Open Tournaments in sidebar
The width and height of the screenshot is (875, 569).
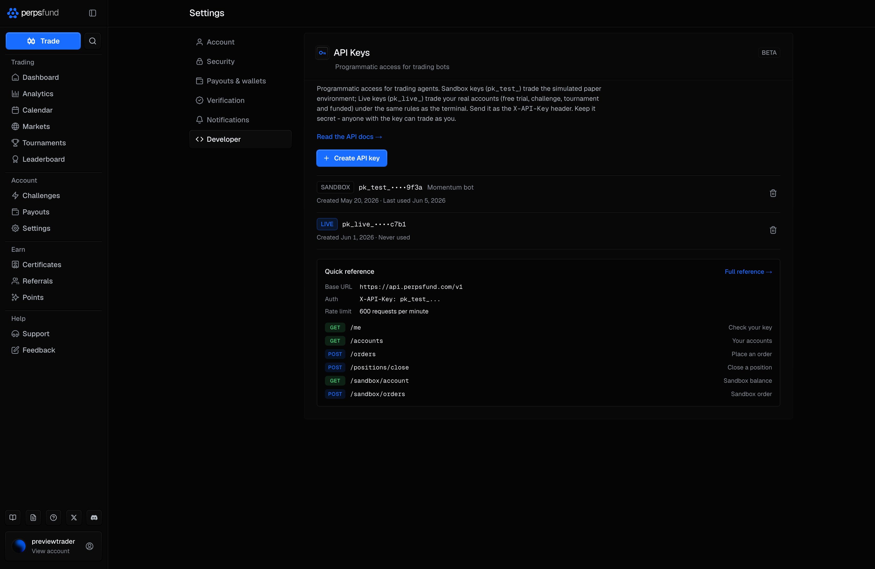(54, 143)
